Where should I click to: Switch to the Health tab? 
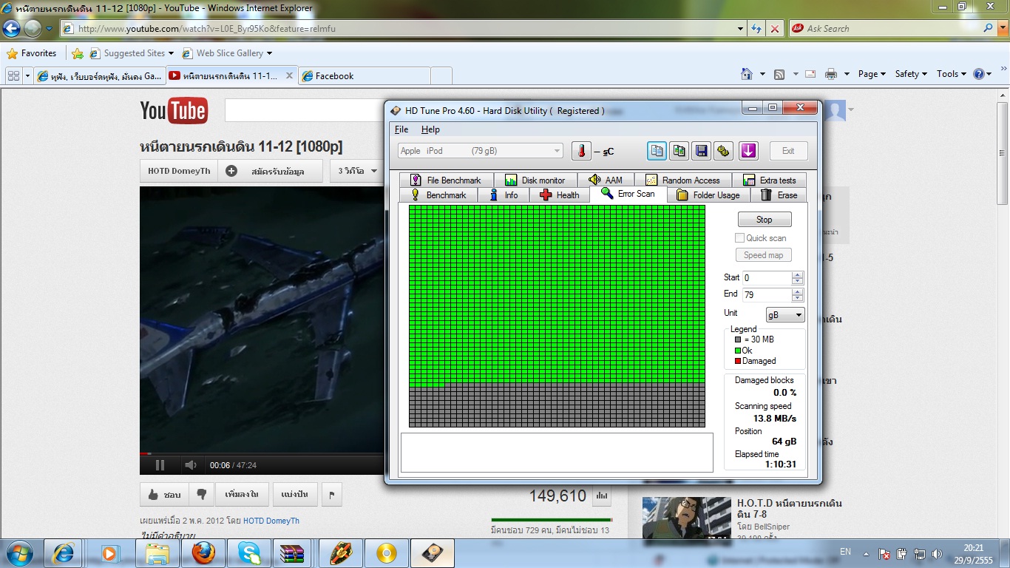click(559, 195)
